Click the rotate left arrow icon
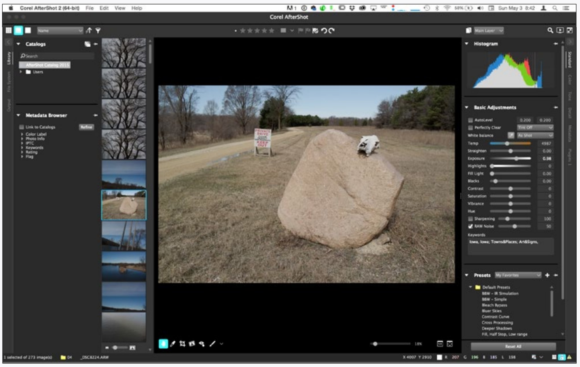 click(324, 30)
